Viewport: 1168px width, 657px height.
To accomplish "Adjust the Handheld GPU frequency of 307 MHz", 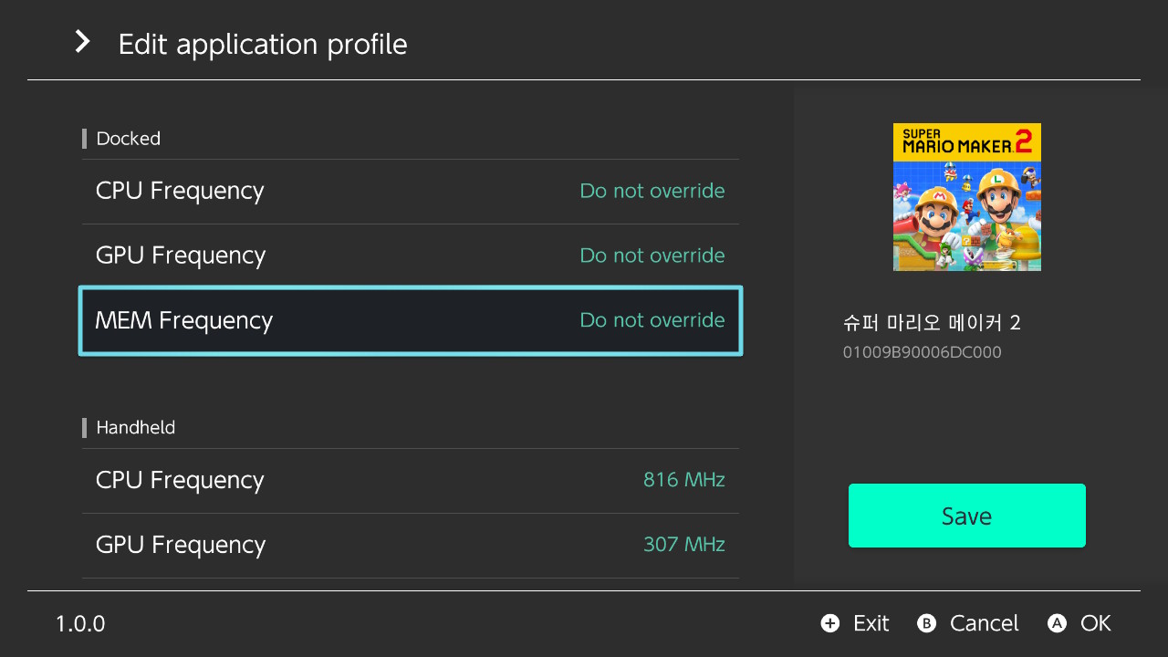I will pyautogui.click(x=411, y=544).
